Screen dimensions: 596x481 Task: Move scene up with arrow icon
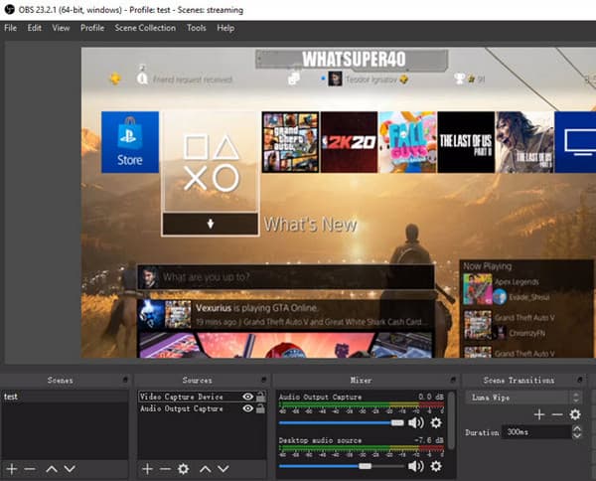[x=52, y=469]
